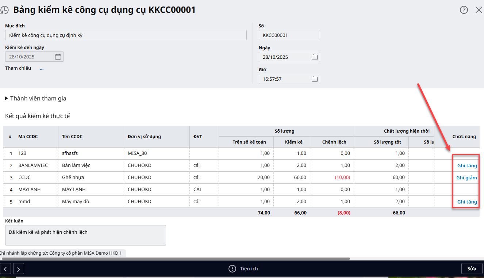Image resolution: width=484 pixels, height=278 pixels.
Task: Click Ghi tăng for Bàn làm việc
Action: (x=467, y=165)
